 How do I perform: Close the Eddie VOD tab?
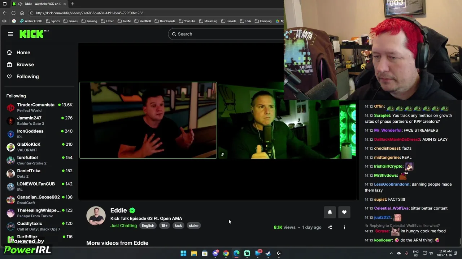(x=65, y=4)
